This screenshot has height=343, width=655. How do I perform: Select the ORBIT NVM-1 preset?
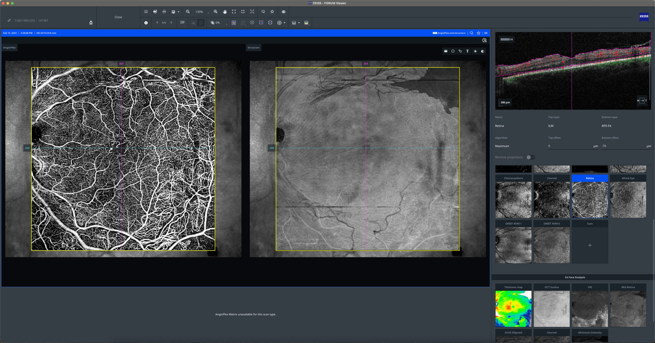point(513,242)
